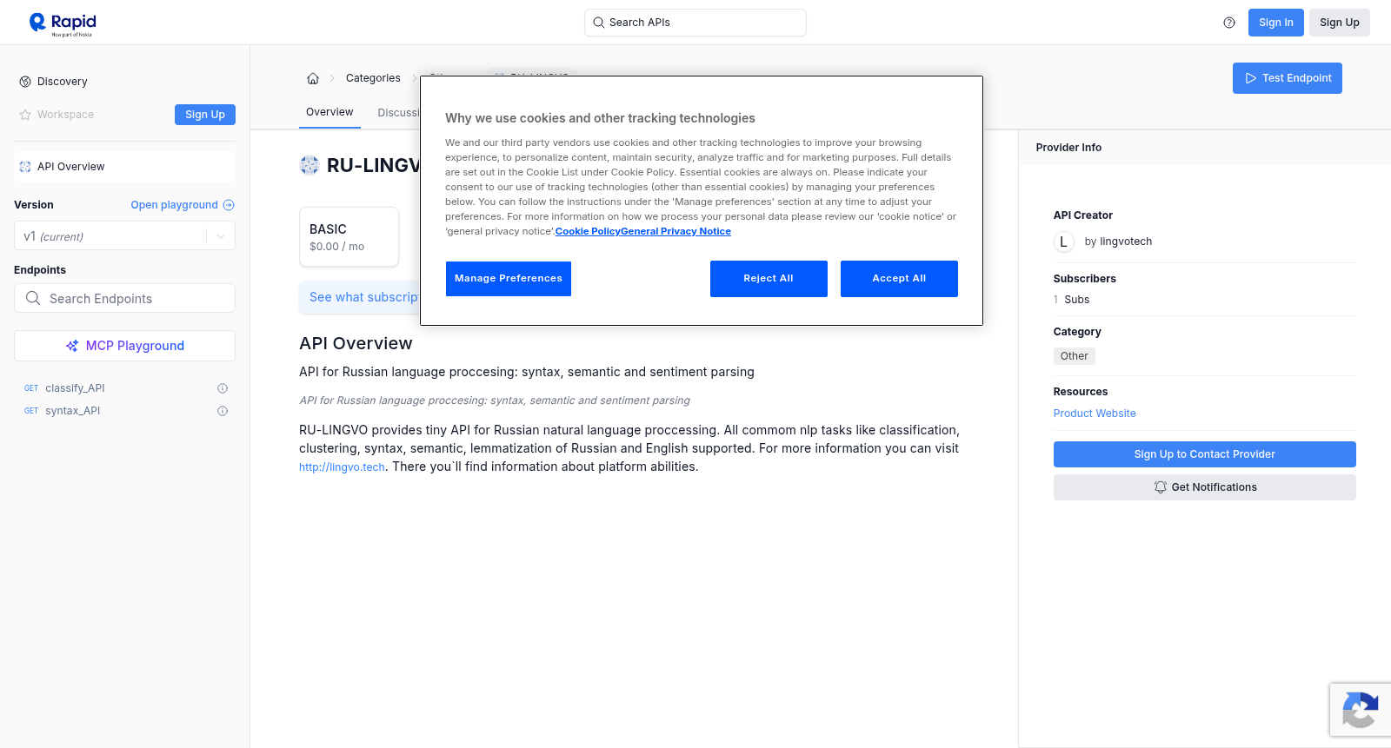The image size is (1391, 748).
Task: Click the Rapid logo in header
Action: (x=63, y=23)
